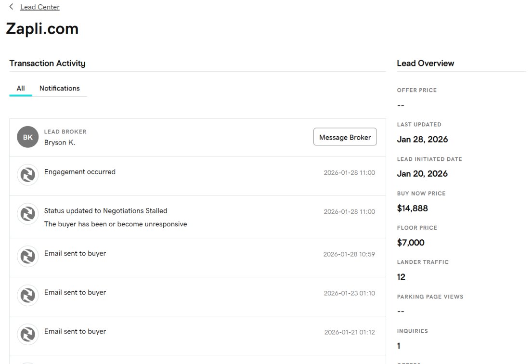Screen dimensions: 532x364
Task: Click the Zapli.com page title
Action: pos(42,29)
